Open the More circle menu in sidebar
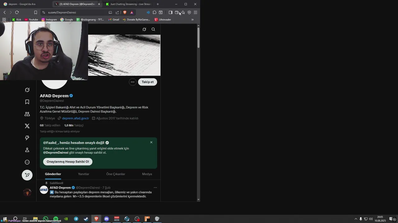 coord(27,162)
